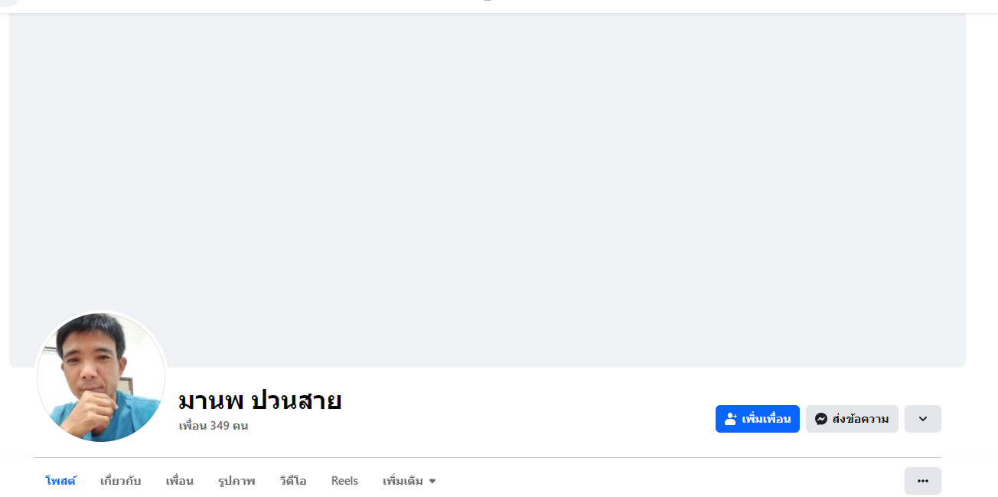View the round profile picture
This screenshot has height=497, width=998.
coord(101,378)
